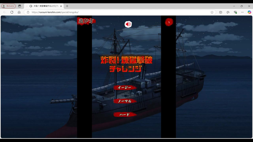Open the Settings and more menu

(242, 12)
